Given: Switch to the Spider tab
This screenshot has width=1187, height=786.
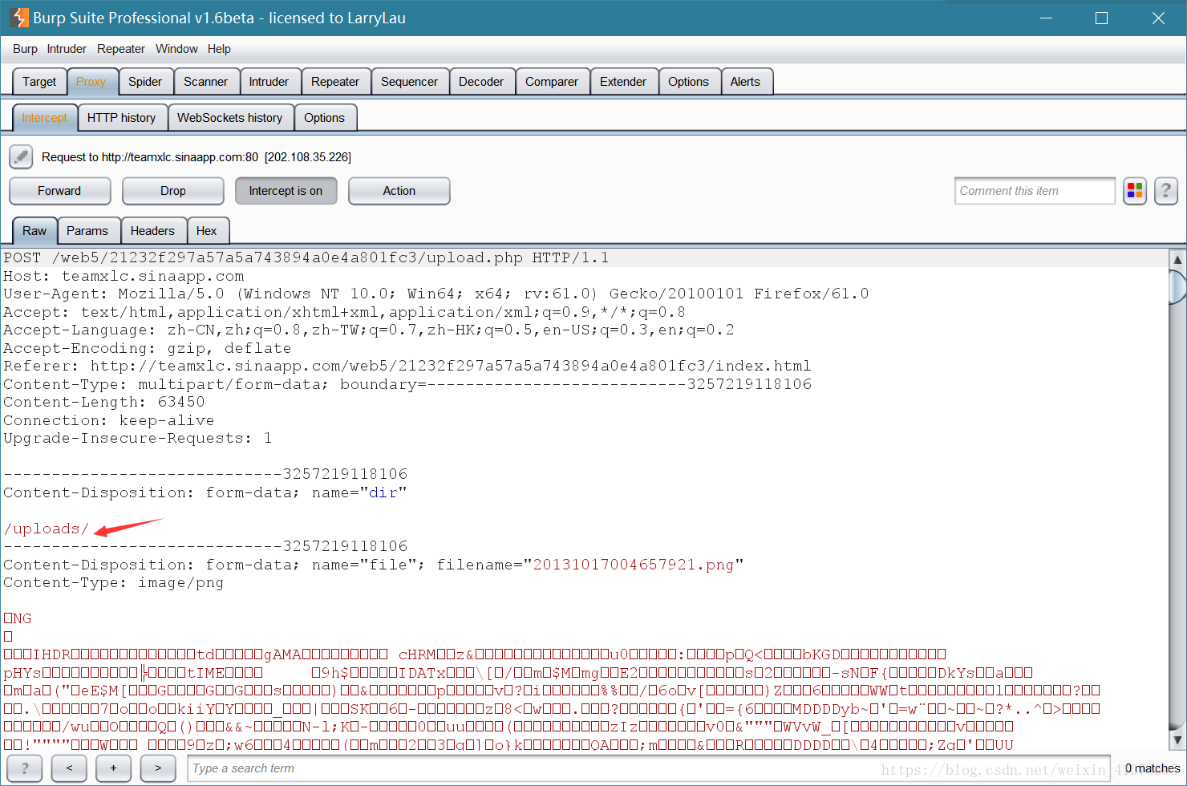Looking at the screenshot, I should 145,82.
